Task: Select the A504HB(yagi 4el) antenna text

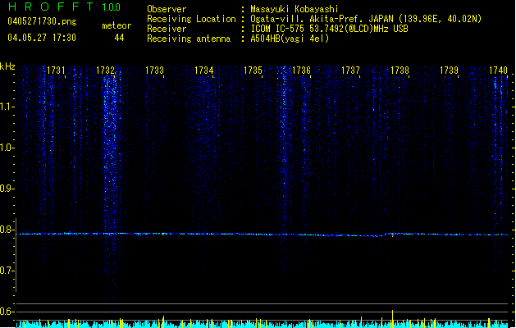Action: coord(290,39)
